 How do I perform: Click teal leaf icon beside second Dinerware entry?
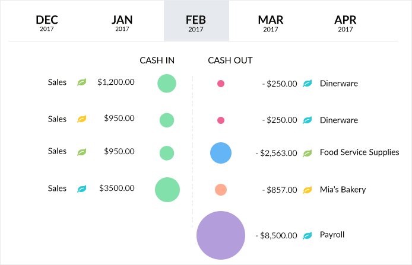point(308,120)
